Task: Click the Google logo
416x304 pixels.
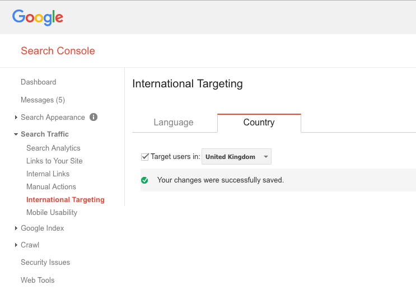Action: [38, 17]
